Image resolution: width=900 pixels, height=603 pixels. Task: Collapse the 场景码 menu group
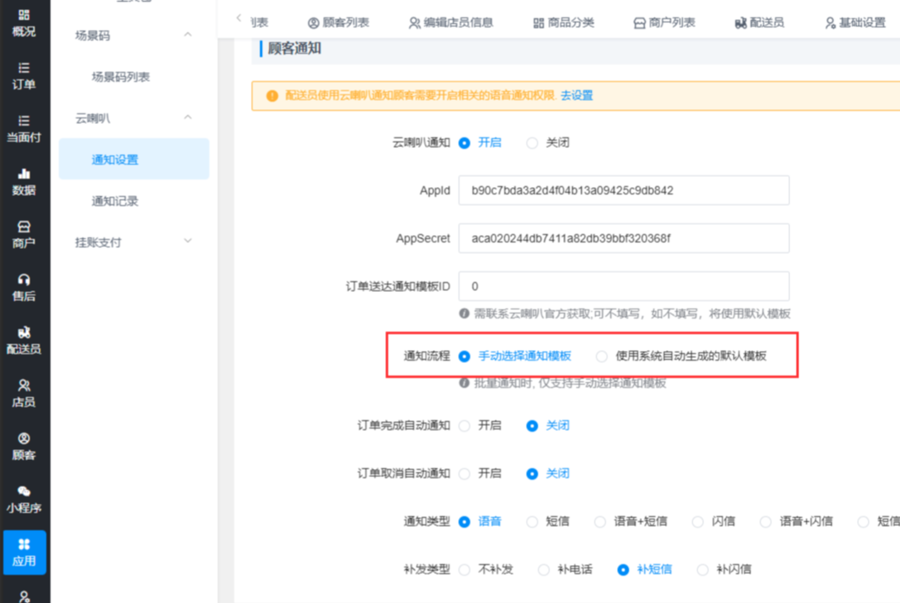(188, 35)
